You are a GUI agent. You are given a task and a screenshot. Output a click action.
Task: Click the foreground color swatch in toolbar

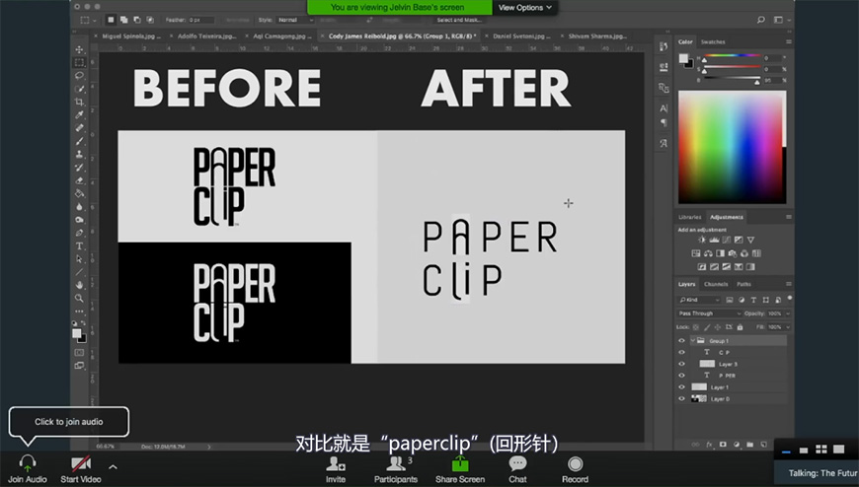point(77,333)
